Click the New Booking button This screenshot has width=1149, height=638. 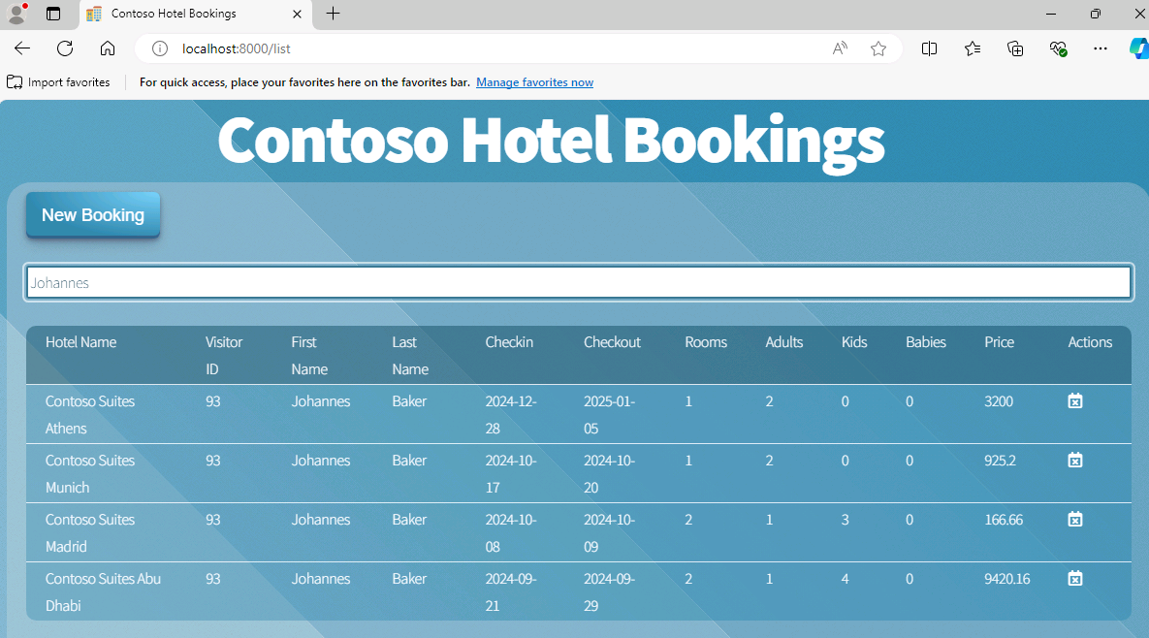[93, 214]
